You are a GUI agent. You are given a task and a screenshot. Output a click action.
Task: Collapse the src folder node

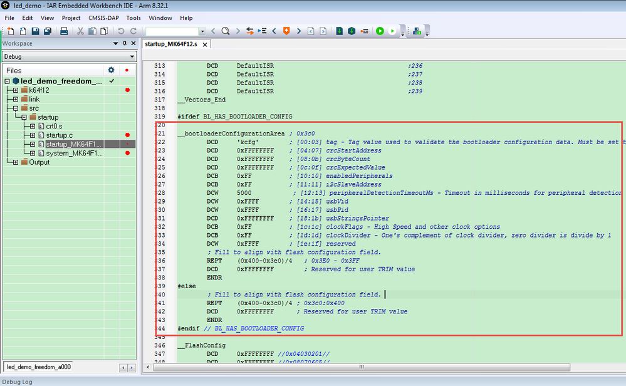click(x=16, y=108)
